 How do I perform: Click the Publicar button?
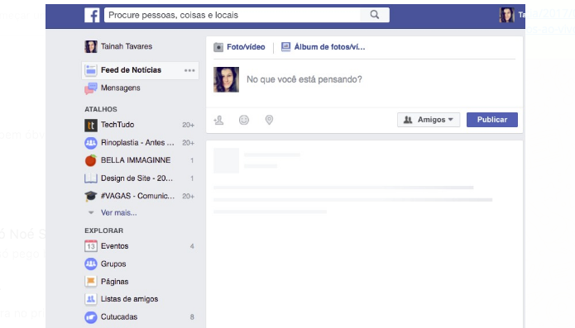coord(492,120)
